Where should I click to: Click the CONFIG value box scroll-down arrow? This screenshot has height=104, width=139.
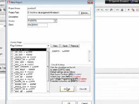89,61
